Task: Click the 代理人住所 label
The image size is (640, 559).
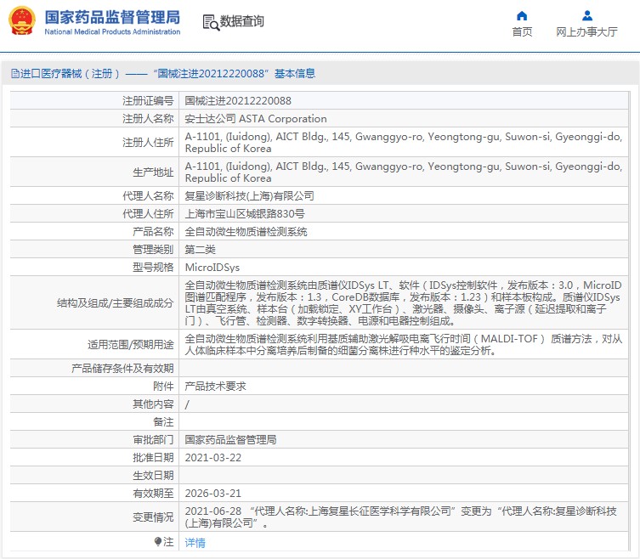Action: 148,214
